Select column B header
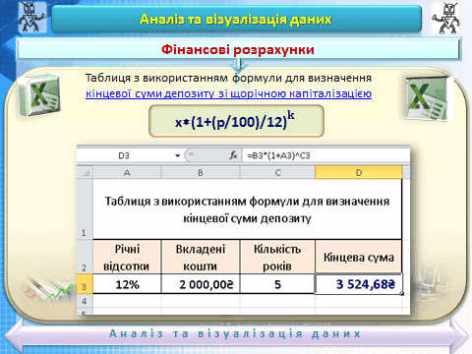This screenshot has width=472, height=354. [x=201, y=172]
